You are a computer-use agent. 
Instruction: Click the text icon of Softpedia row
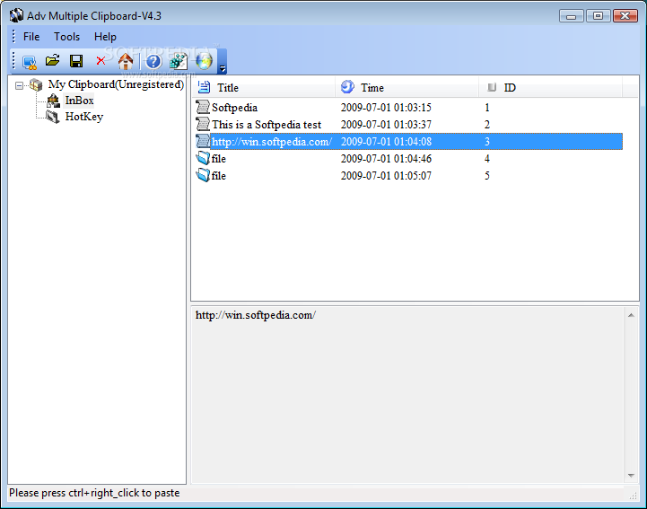tap(203, 108)
